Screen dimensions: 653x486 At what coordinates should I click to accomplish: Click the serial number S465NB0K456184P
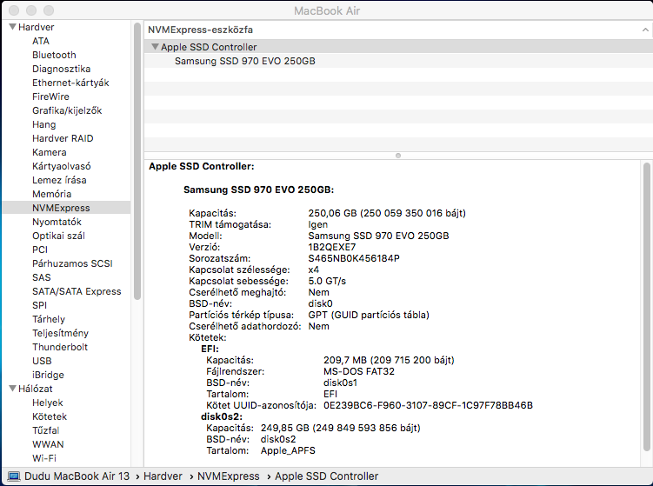coord(354,258)
